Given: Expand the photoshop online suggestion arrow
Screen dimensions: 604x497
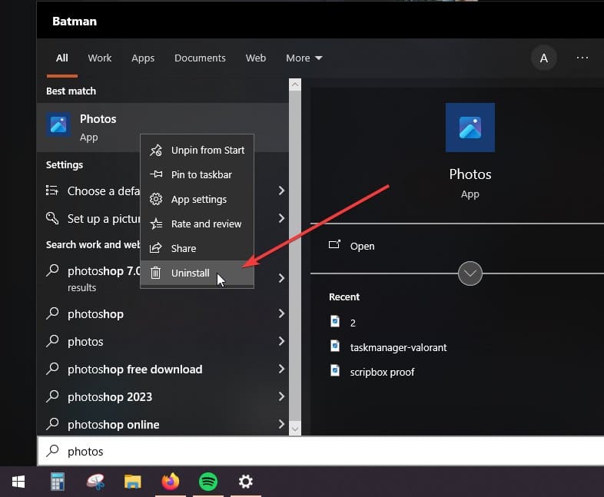Looking at the screenshot, I should click(281, 424).
